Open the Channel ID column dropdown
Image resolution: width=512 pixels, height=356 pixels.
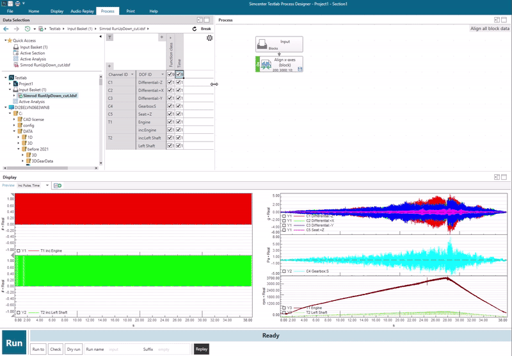132,74
